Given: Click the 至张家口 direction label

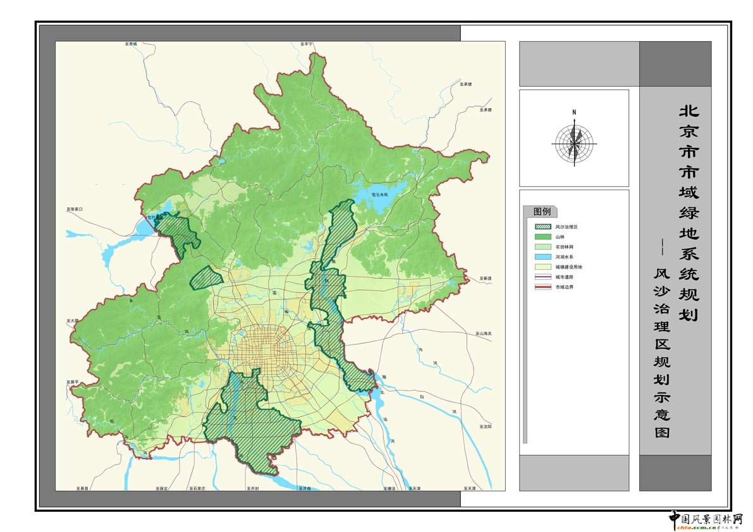Looking at the screenshot, I should (75, 209).
